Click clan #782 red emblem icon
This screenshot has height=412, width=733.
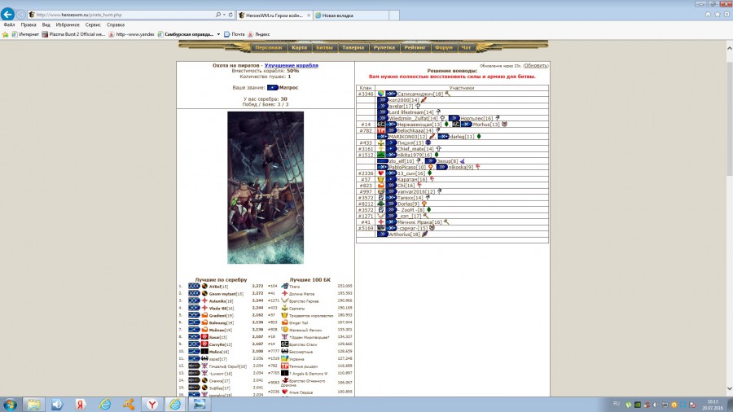381,131
